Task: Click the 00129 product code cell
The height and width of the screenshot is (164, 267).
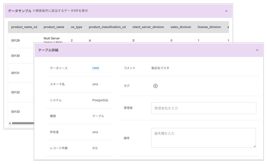Action: pyautogui.click(x=16, y=41)
